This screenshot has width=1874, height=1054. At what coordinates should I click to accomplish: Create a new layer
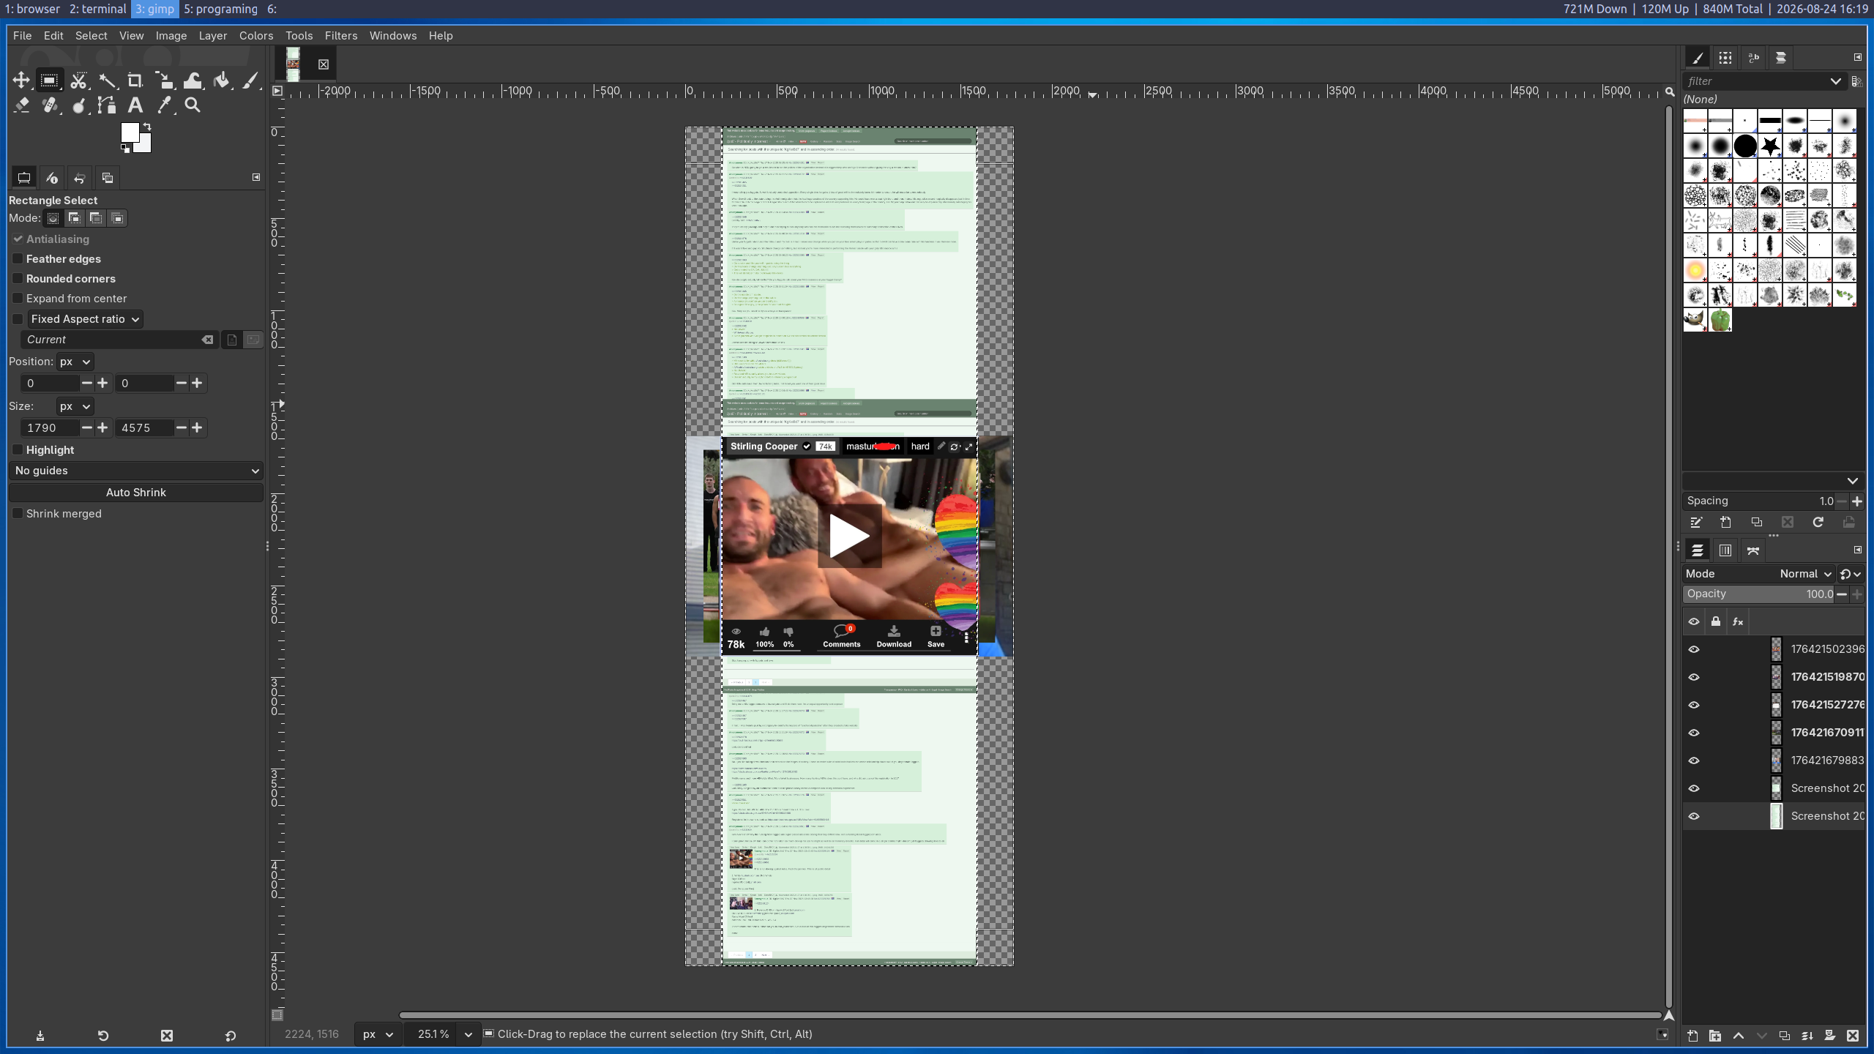[x=1692, y=1036]
